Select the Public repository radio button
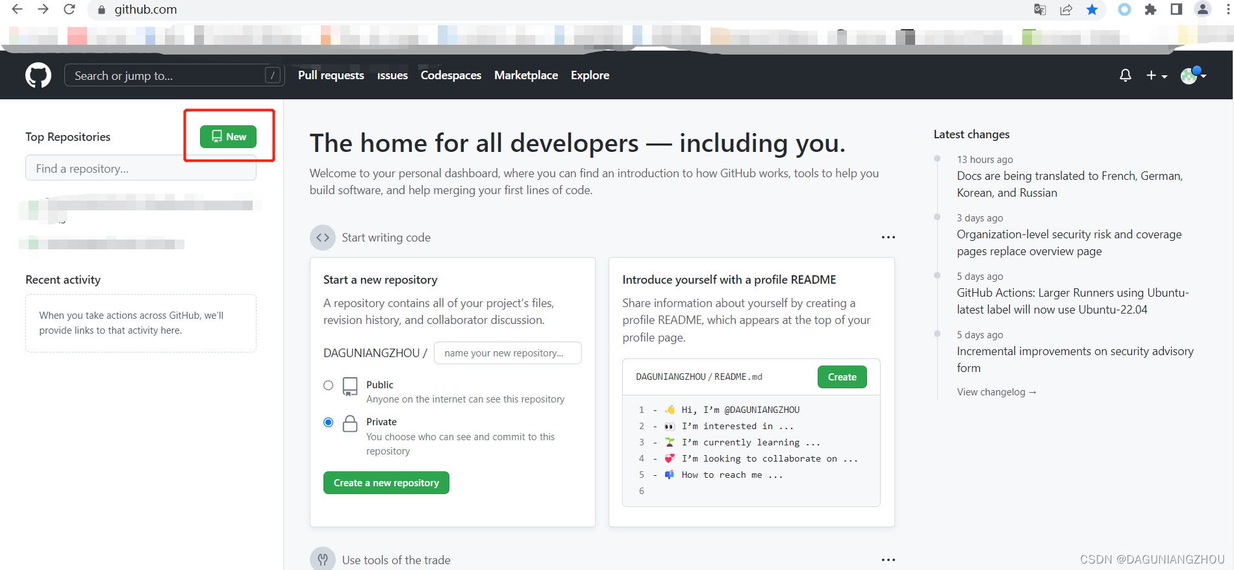The width and height of the screenshot is (1234, 570). [329, 386]
